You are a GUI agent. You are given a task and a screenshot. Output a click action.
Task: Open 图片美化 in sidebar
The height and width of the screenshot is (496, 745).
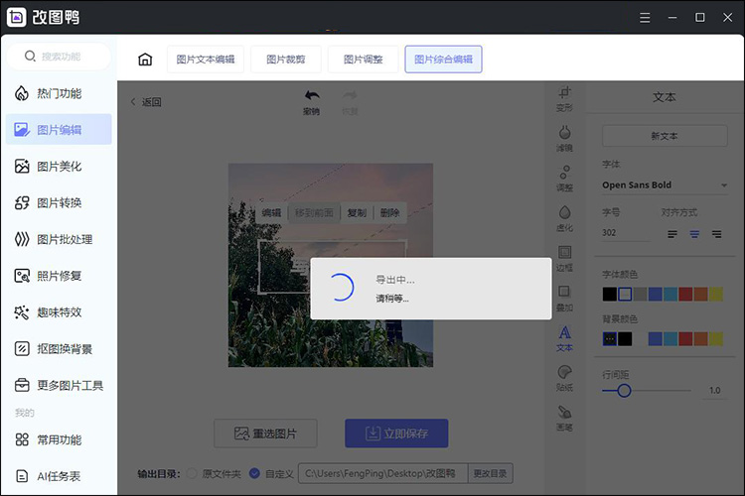coord(59,166)
